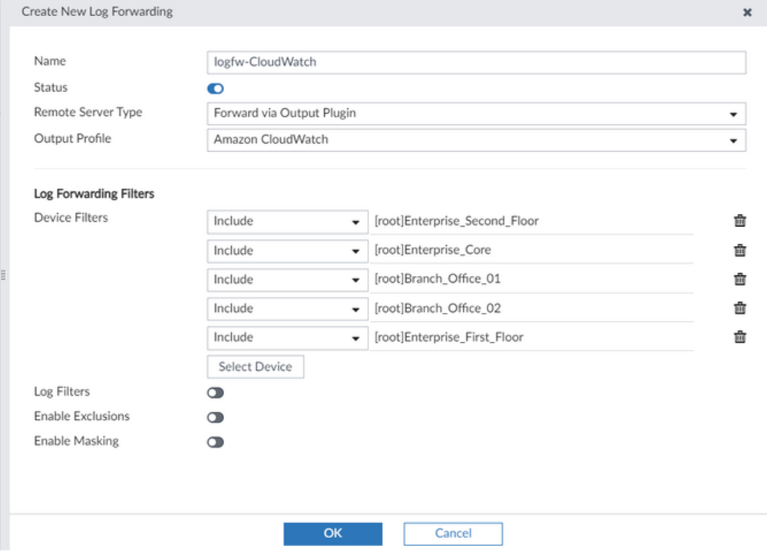Delete the Branch_Office_01 filter row
The height and width of the screenshot is (552, 767).
point(740,279)
